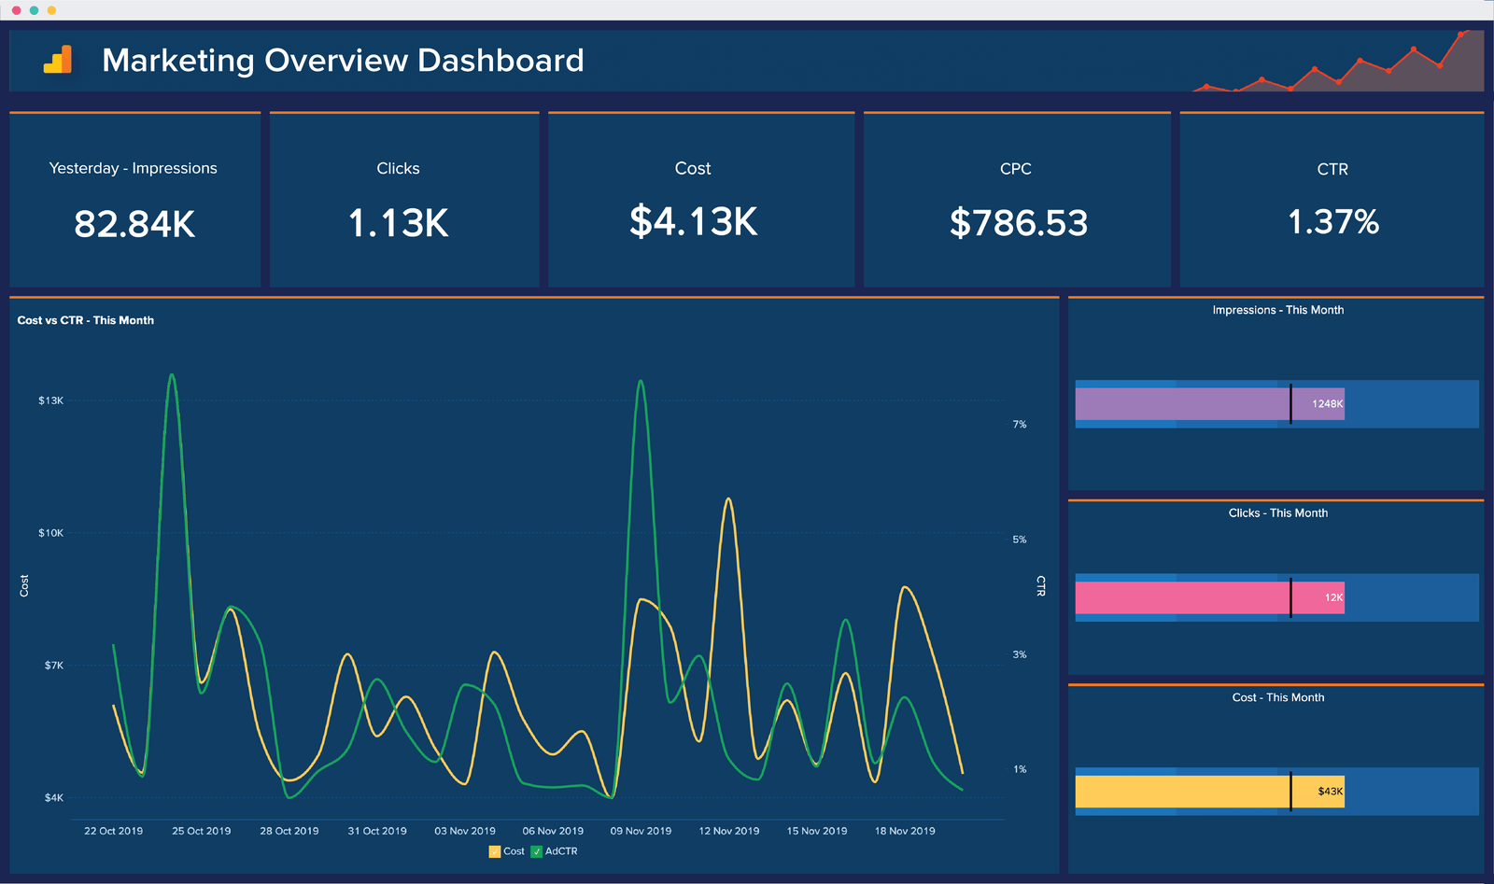Toggle the AdCTR legend checkbox

coord(537,851)
